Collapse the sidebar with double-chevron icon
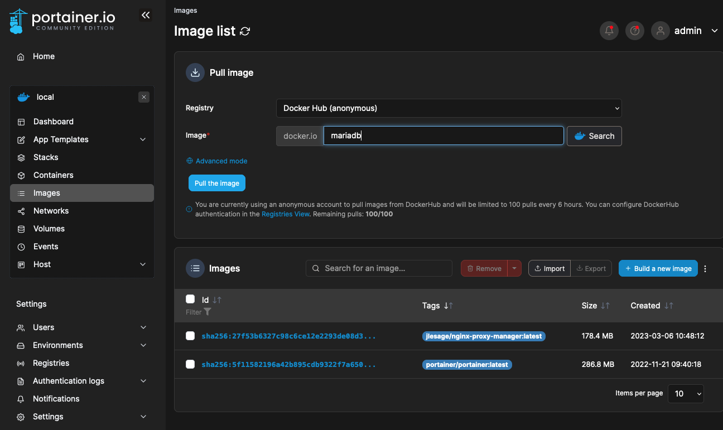Viewport: 723px width, 430px height. pos(146,16)
